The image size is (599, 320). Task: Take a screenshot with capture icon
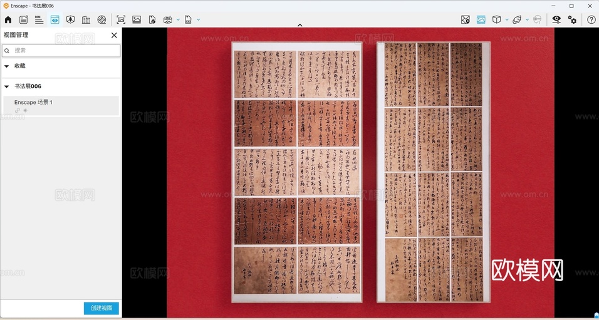pos(121,20)
